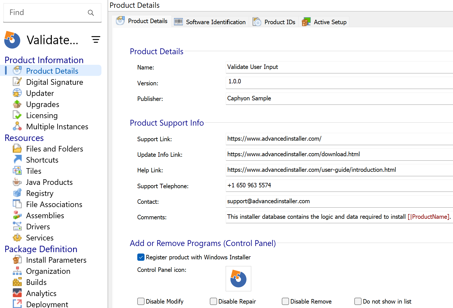The width and height of the screenshot is (453, 308).
Task: Click the File Associations icon
Action: tap(17, 204)
